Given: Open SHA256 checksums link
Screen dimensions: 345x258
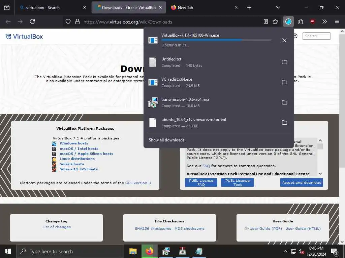Looking at the screenshot, I should (153, 228).
